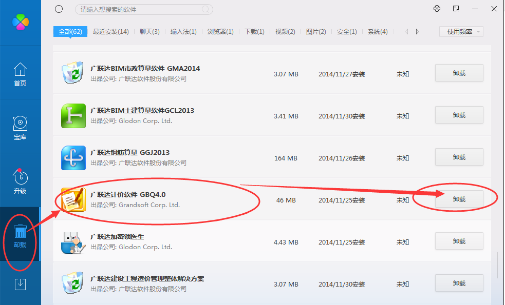
Task: Click the refresh icon beside search box
Action: [59, 9]
